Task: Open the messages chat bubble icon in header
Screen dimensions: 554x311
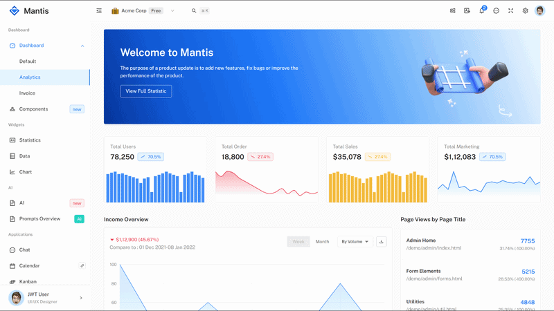Action: (x=496, y=10)
